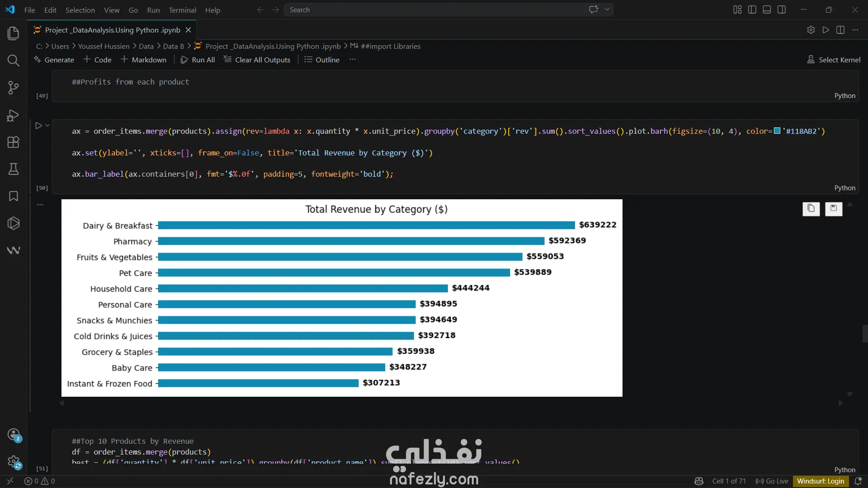Click Select Kernel
Viewport: 868px width, 488px height.
click(834, 60)
